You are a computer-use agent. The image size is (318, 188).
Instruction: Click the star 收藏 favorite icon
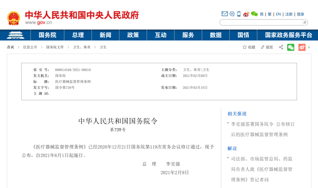(245, 47)
